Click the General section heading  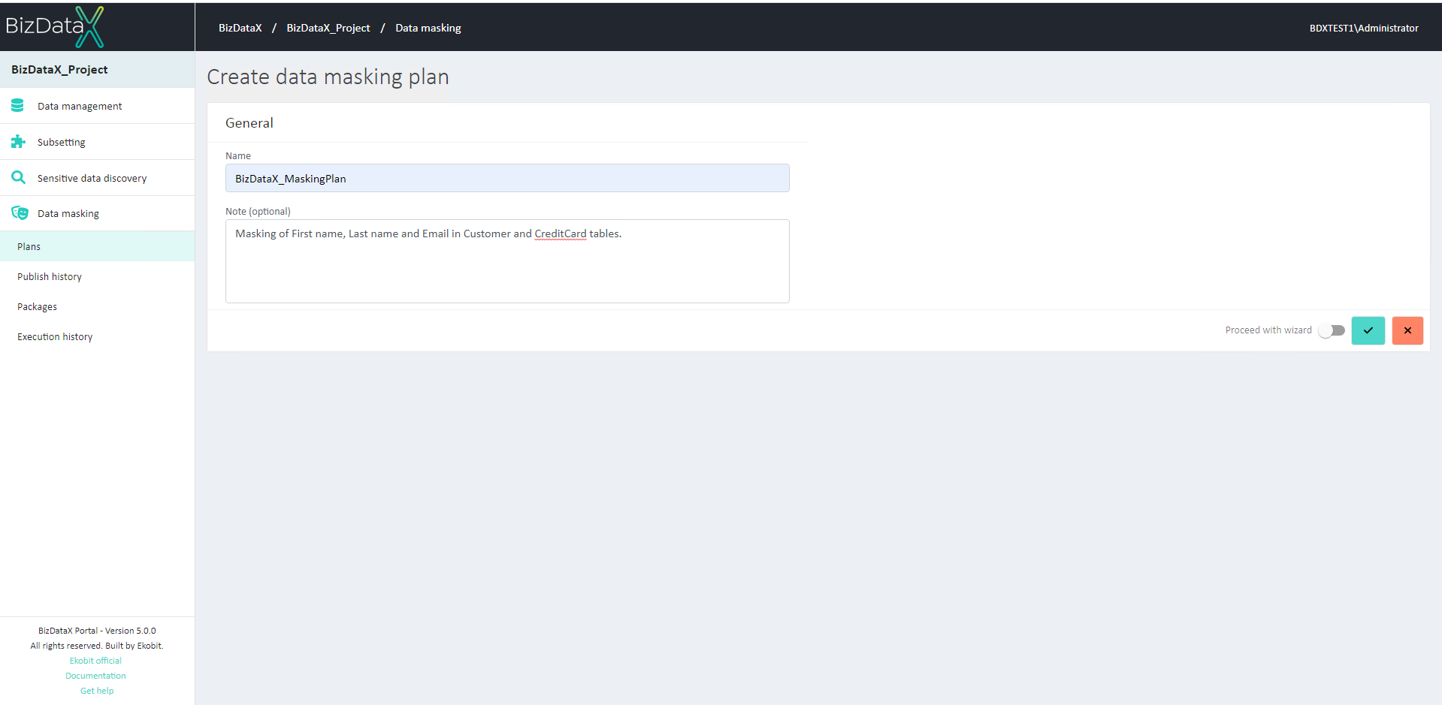click(249, 123)
